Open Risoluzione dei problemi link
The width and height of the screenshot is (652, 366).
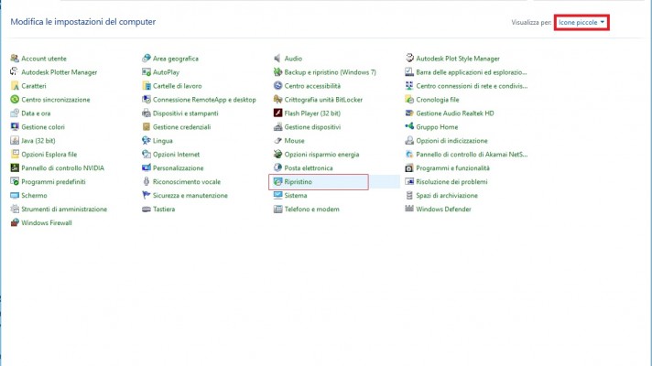451,182
